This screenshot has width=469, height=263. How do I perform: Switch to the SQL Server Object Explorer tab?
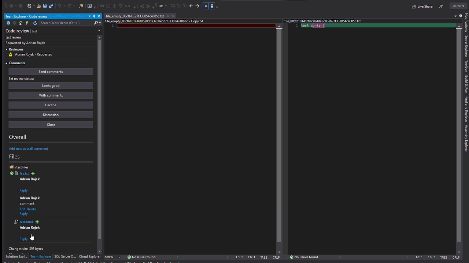click(65, 257)
